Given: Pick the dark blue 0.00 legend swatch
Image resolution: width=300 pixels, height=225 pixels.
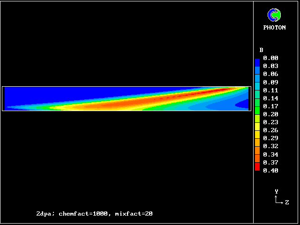Looking at the screenshot, I should coord(257,61).
